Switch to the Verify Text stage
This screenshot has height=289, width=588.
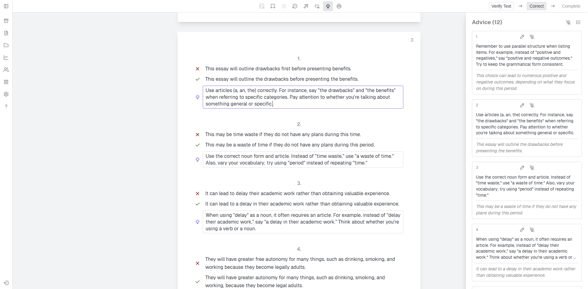501,6
